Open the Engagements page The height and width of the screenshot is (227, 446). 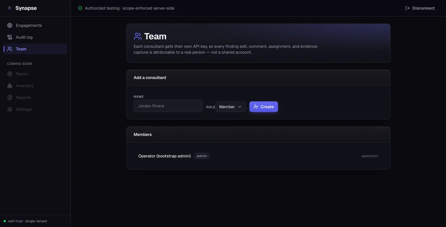tap(35, 25)
